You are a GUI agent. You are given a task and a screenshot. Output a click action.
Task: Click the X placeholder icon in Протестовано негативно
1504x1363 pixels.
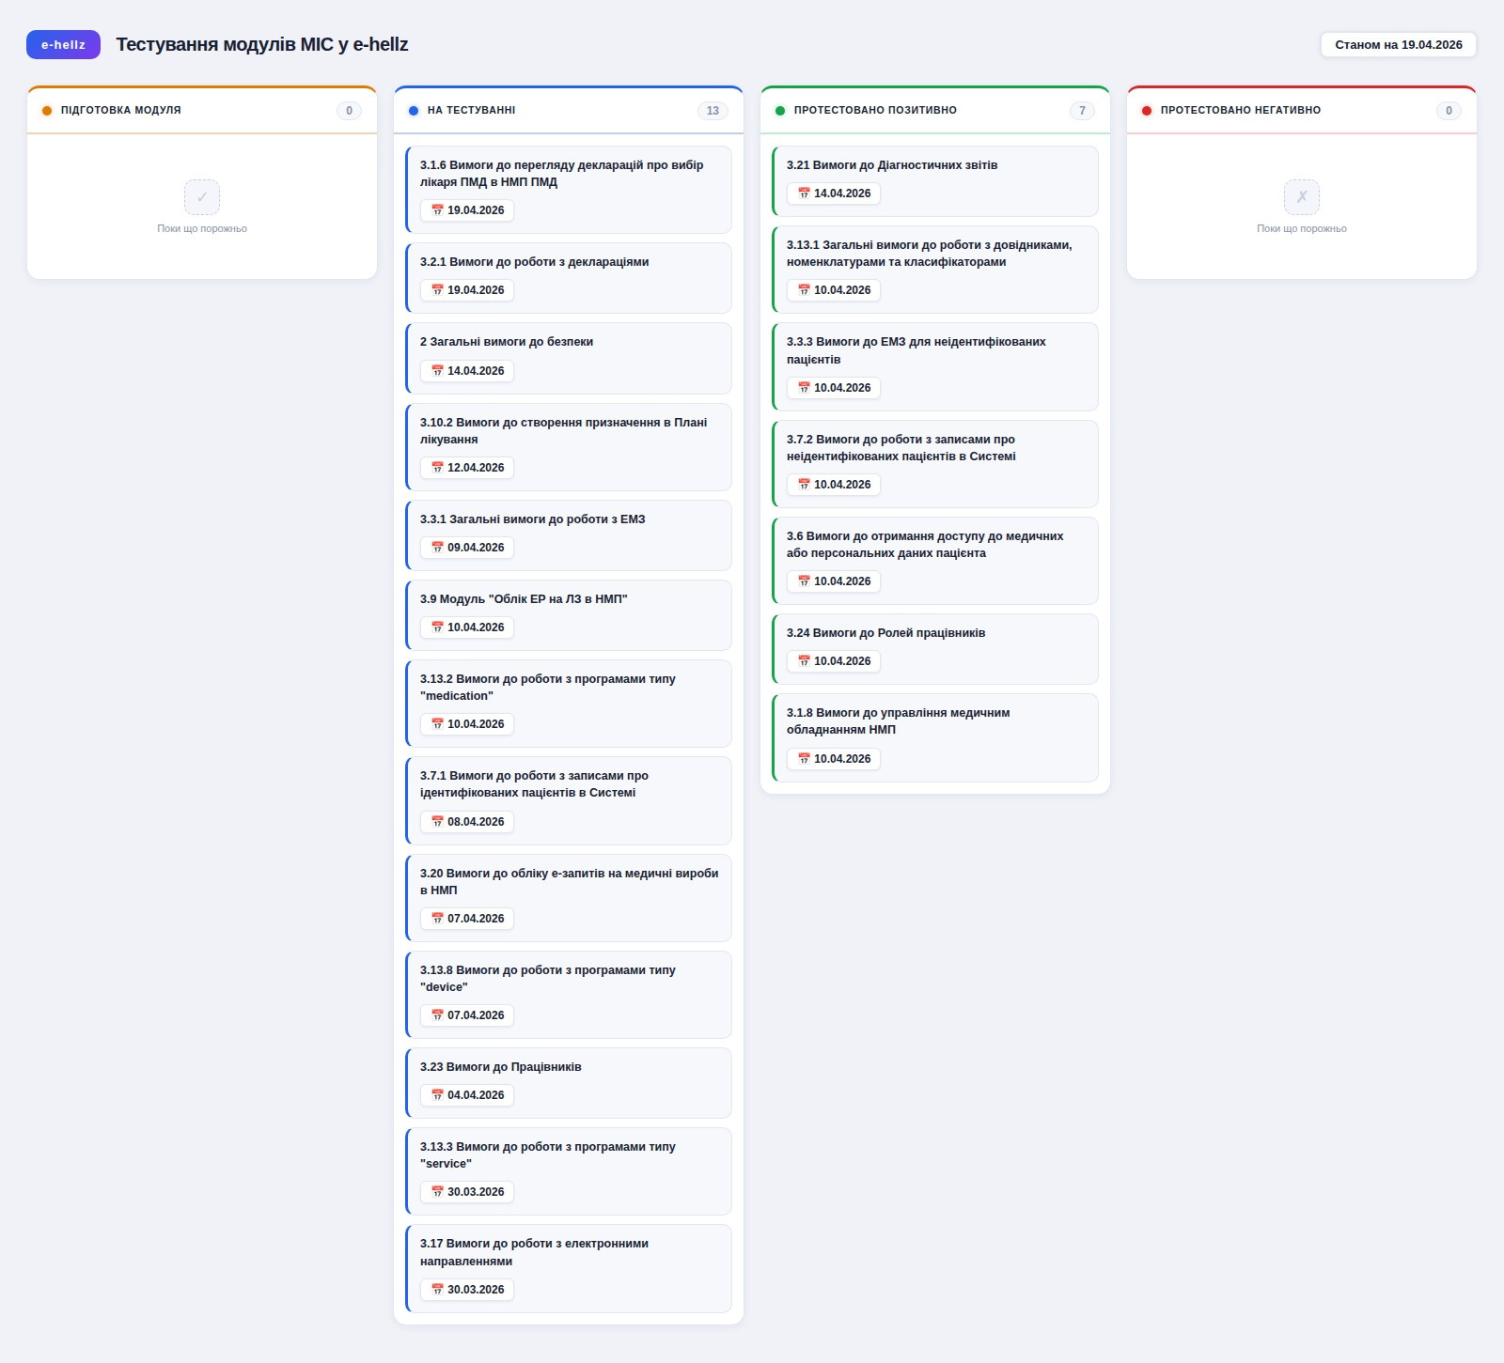pyautogui.click(x=1301, y=197)
